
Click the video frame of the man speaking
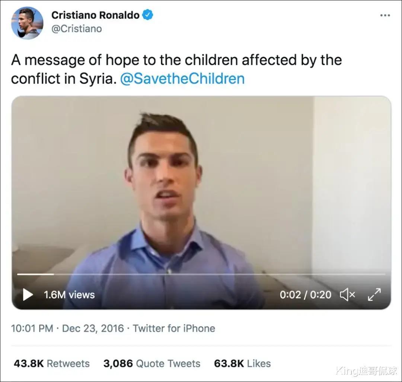(x=201, y=185)
